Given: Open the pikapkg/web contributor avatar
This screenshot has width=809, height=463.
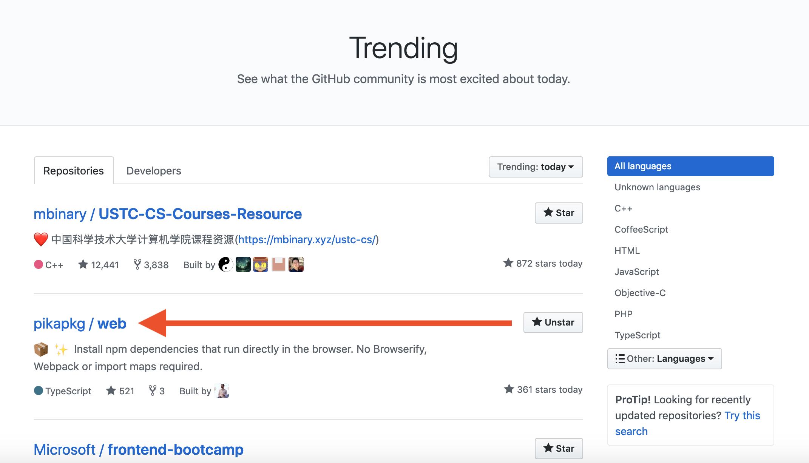Looking at the screenshot, I should [221, 390].
